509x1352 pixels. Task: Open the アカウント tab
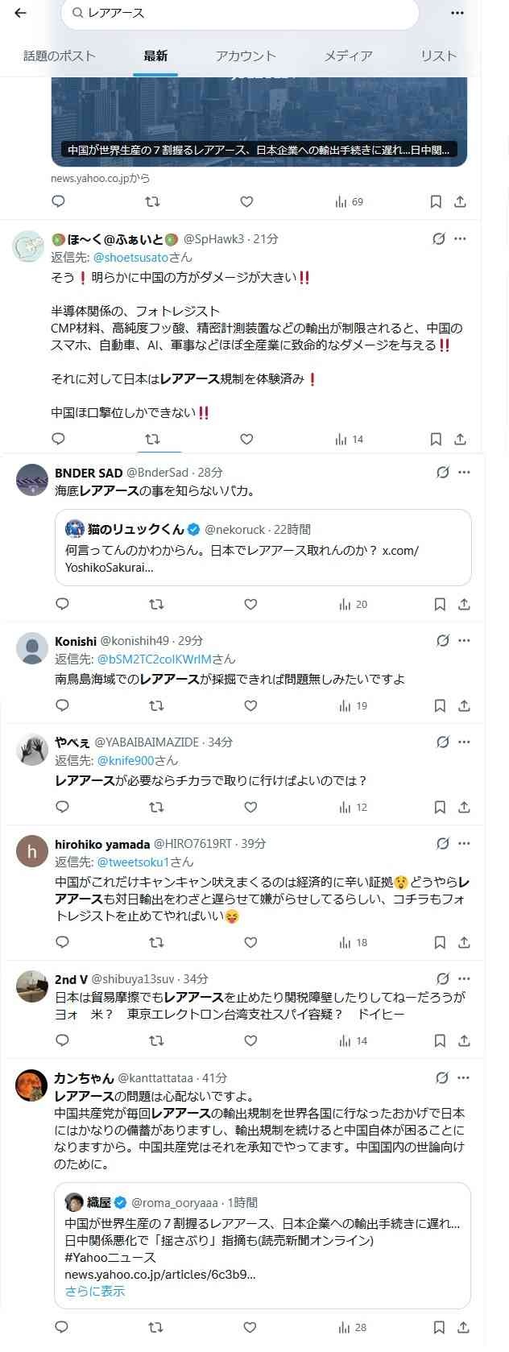244,56
